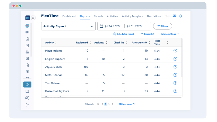
Task: Open the user avatar in the sidebar
Action: tap(27, 26)
